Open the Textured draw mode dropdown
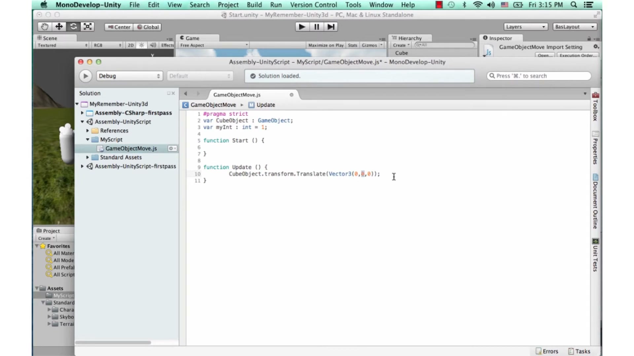The image size is (634, 356). point(62,45)
